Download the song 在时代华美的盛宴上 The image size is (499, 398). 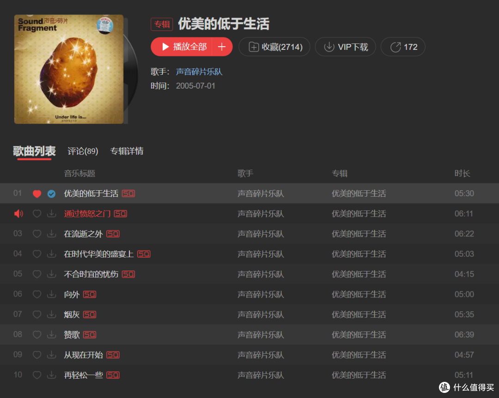point(51,254)
